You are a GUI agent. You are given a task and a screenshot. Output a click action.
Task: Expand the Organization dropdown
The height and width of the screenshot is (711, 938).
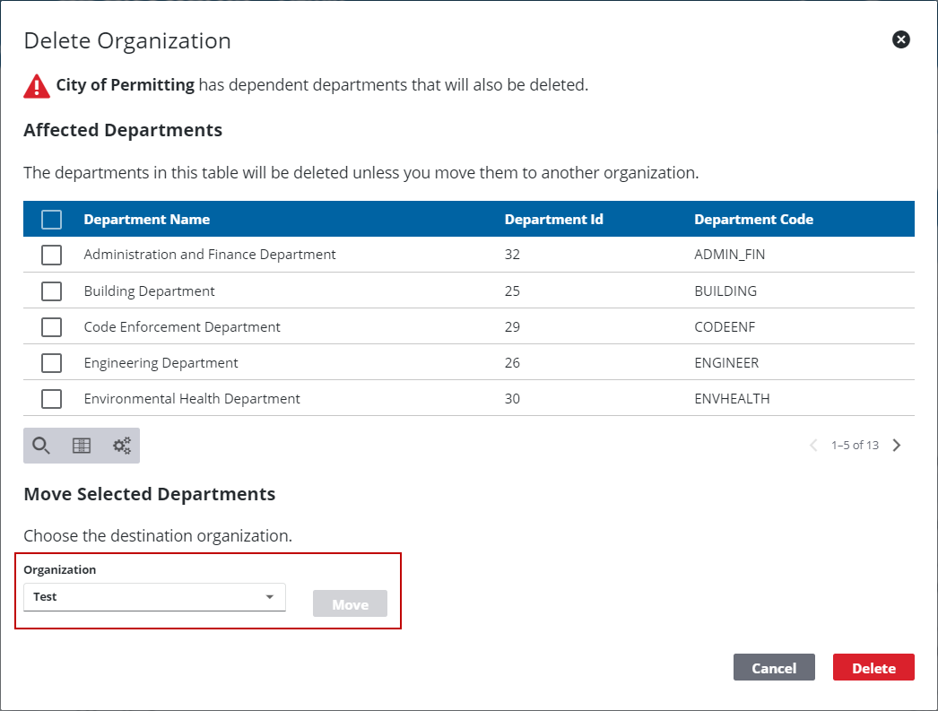pyautogui.click(x=154, y=597)
